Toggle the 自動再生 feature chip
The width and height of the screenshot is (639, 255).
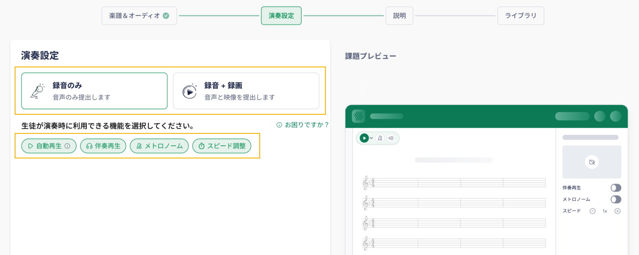click(49, 146)
